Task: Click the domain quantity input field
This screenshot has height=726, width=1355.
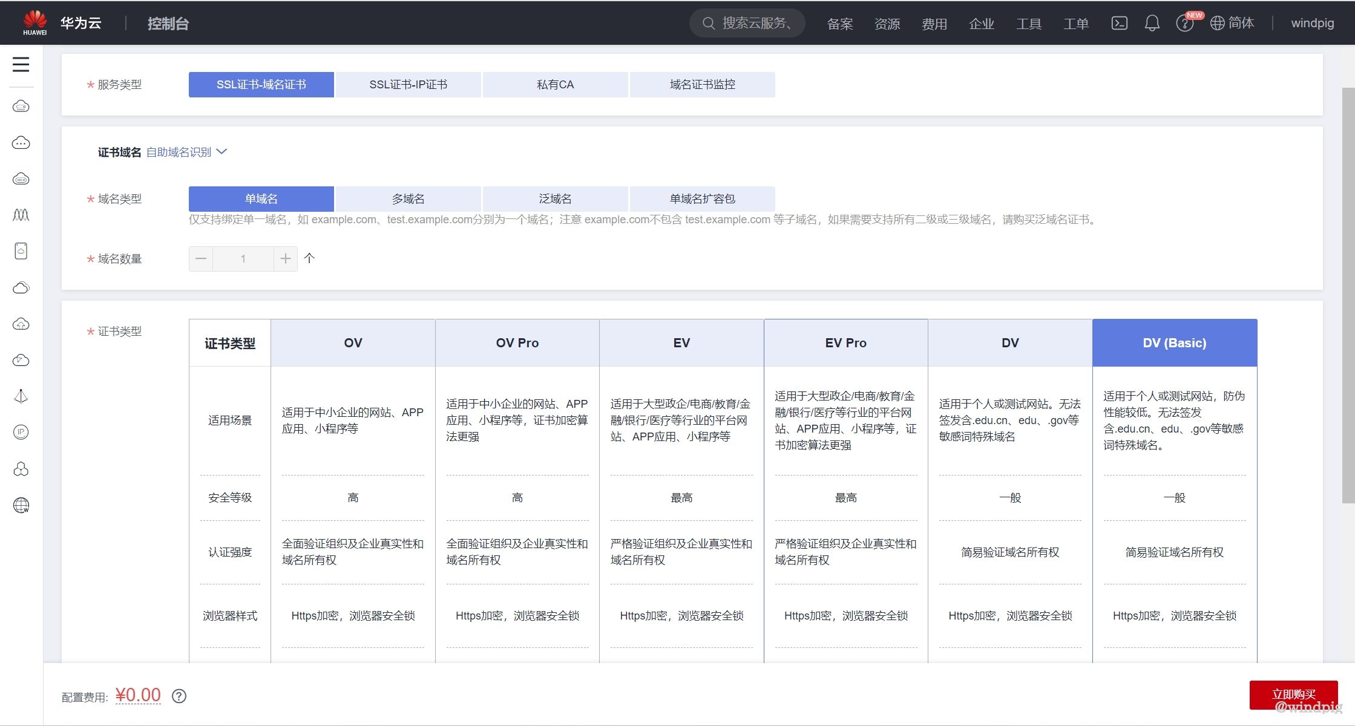Action: (243, 259)
